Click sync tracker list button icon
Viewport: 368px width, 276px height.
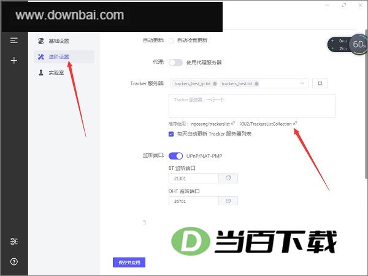(x=320, y=83)
